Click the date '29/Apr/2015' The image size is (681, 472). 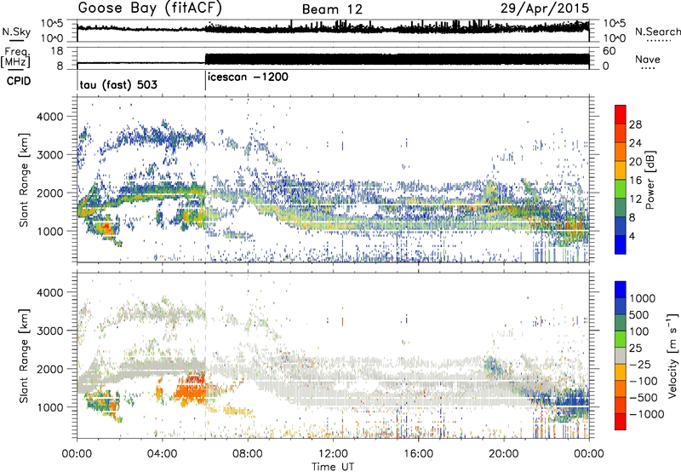coord(545,9)
